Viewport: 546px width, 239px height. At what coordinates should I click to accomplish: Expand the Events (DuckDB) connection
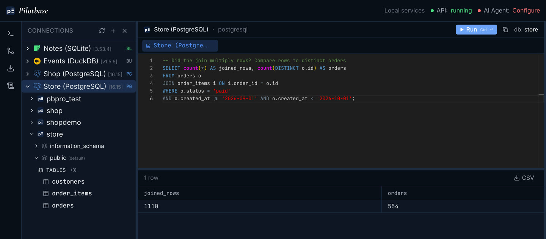pos(28,61)
